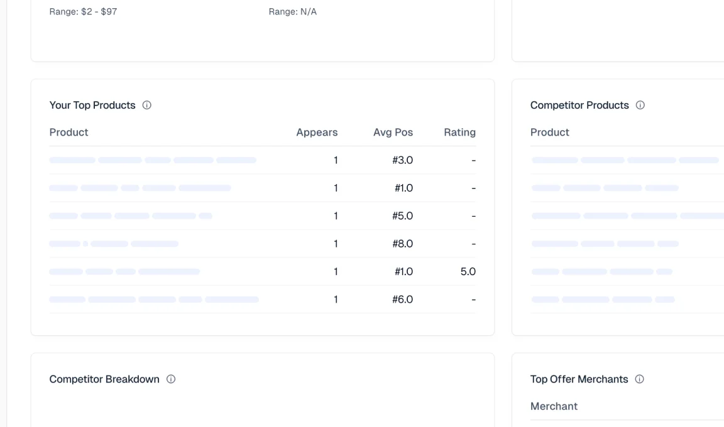This screenshot has width=724, height=427.
Task: Click the Product header in Competitor Products
Action: 549,132
